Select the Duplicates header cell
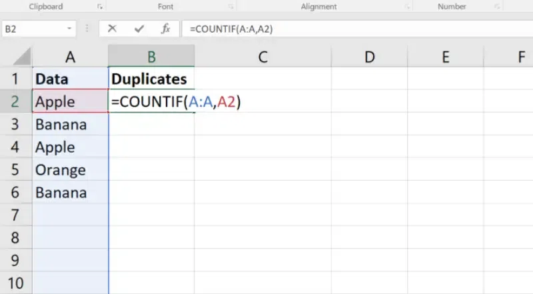The height and width of the screenshot is (294, 533). [151, 79]
